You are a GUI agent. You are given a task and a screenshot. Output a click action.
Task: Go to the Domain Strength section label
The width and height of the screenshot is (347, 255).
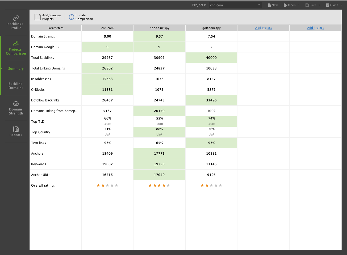click(16, 111)
